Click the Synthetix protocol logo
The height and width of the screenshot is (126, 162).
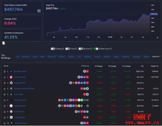point(11,71)
